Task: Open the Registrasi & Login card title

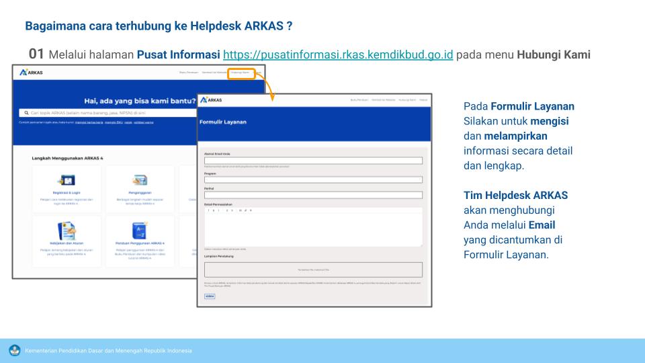Action: [67, 193]
